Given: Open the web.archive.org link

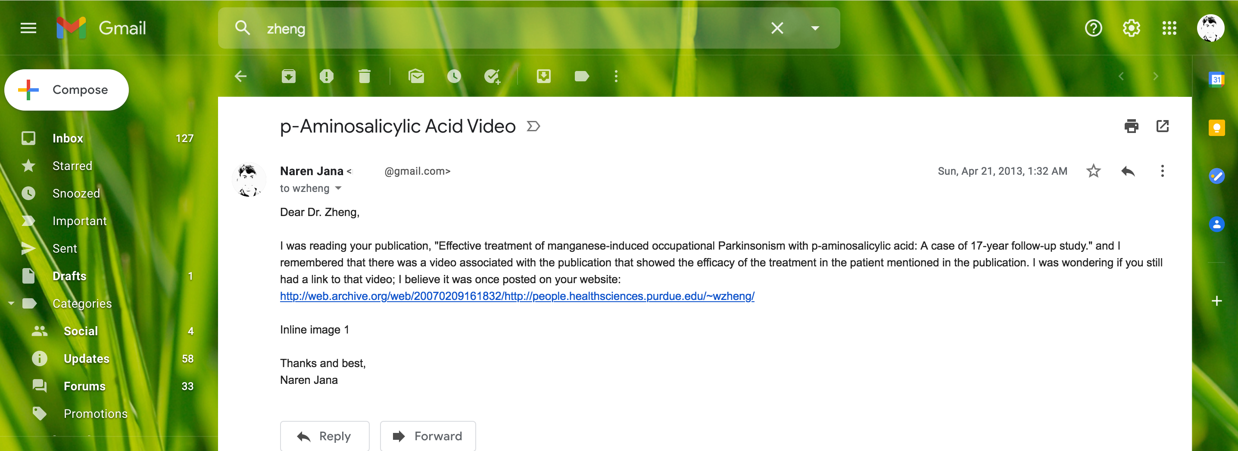Looking at the screenshot, I should click(517, 296).
